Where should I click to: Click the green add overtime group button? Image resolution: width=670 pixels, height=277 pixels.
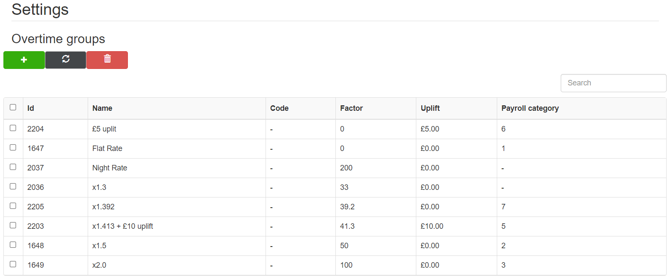[24, 60]
